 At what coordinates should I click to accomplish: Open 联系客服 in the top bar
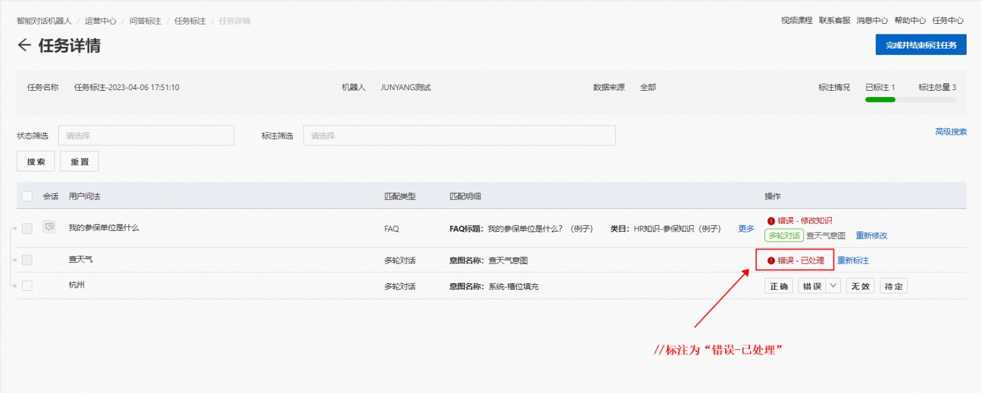pos(835,21)
